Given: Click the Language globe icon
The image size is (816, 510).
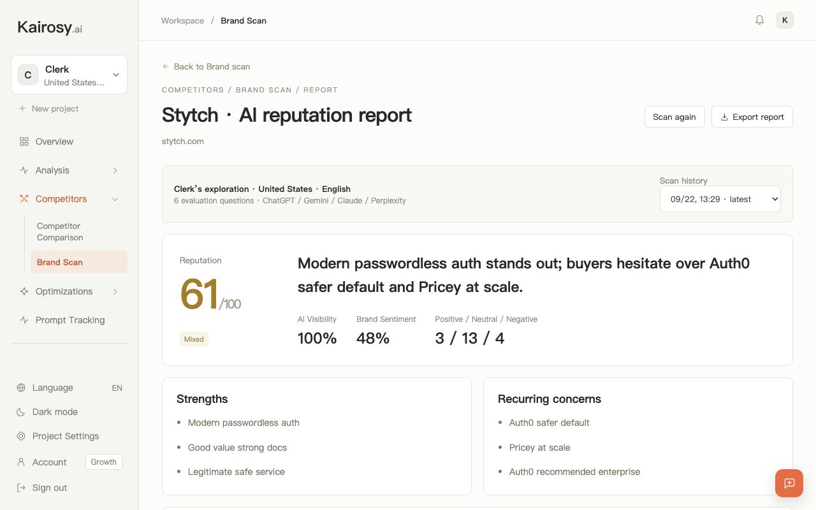Looking at the screenshot, I should pyautogui.click(x=21, y=388).
